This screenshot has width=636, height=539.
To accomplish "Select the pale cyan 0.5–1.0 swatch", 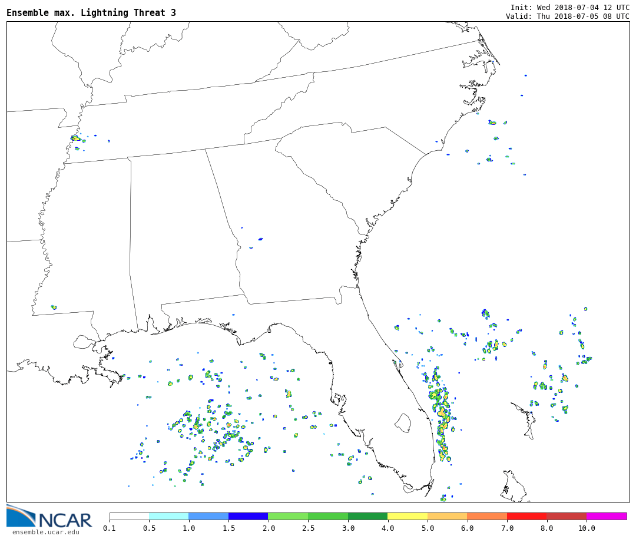I will click(x=169, y=516).
